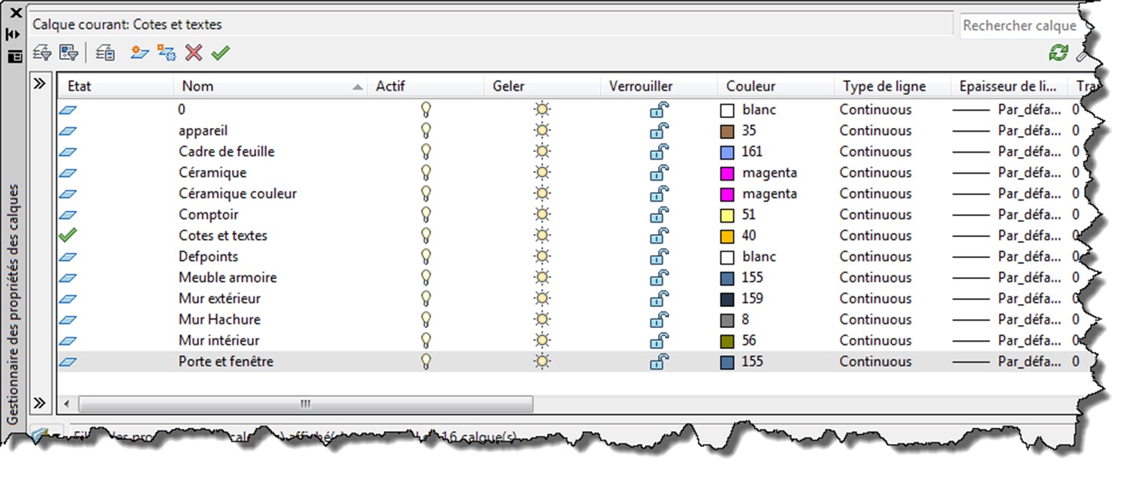Lock layer 0 padlock
The width and height of the screenshot is (1130, 477).
tap(659, 110)
